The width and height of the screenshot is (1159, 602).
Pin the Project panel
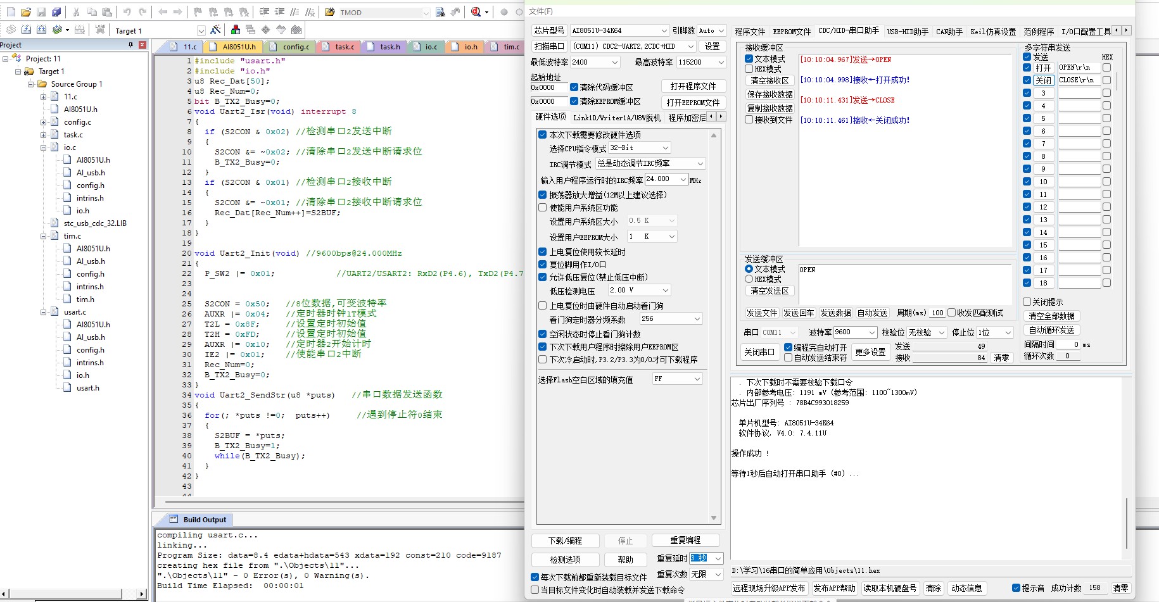pyautogui.click(x=131, y=45)
